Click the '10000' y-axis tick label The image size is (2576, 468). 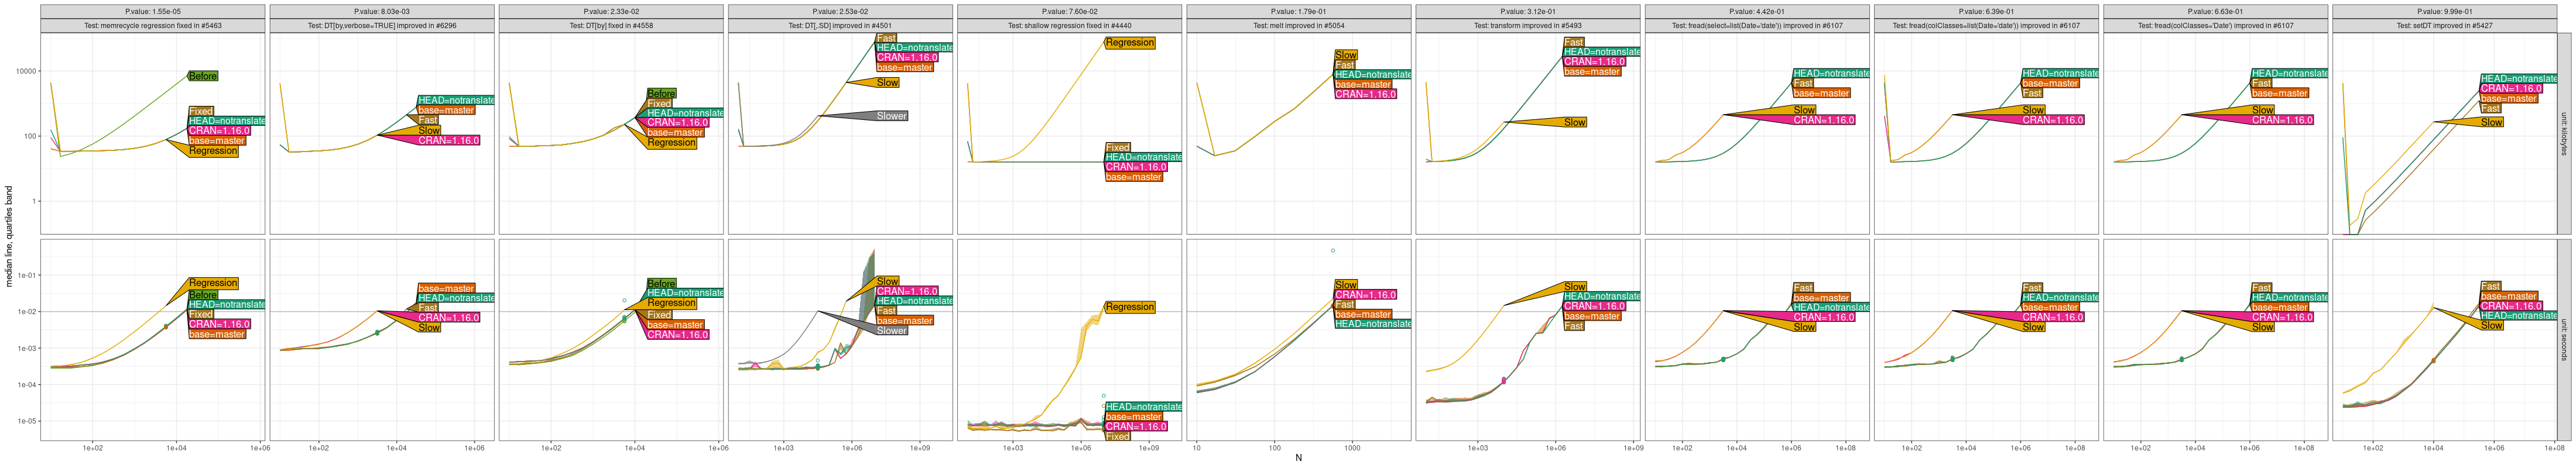27,72
